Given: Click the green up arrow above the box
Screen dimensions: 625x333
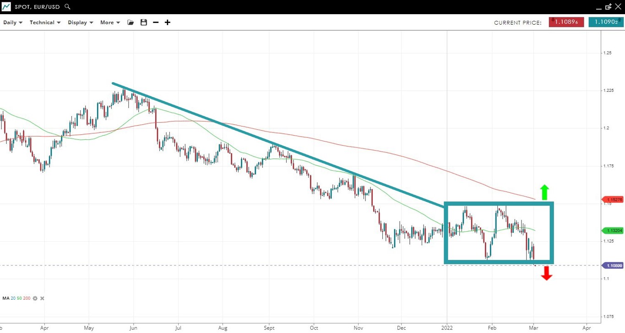Looking at the screenshot, I should (x=544, y=192).
